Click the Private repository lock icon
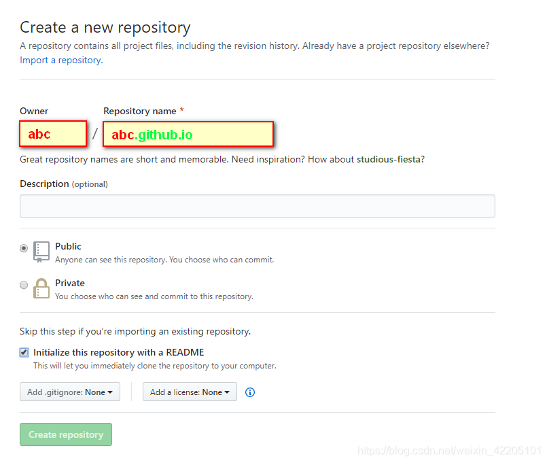Image resolution: width=547 pixels, height=463 pixels. coord(41,288)
